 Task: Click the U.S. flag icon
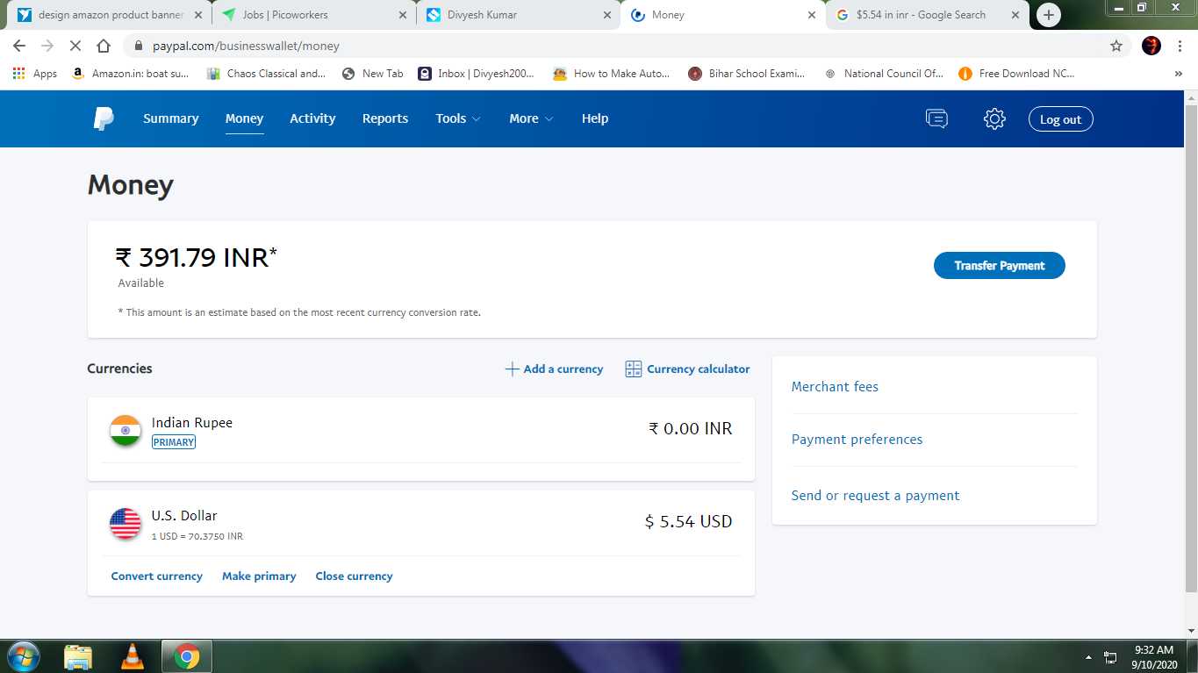coord(126,524)
